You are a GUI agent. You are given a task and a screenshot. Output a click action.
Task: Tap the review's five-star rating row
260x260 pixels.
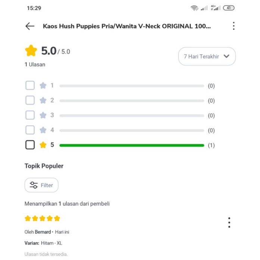(x=42, y=219)
